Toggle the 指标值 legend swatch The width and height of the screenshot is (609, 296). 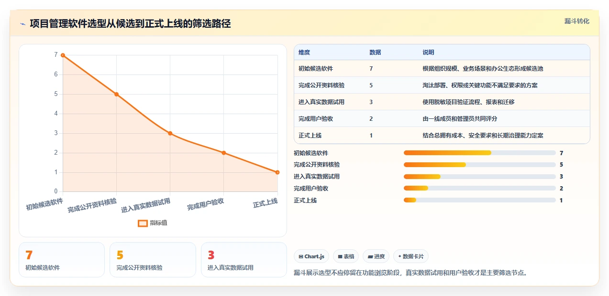[x=143, y=223]
